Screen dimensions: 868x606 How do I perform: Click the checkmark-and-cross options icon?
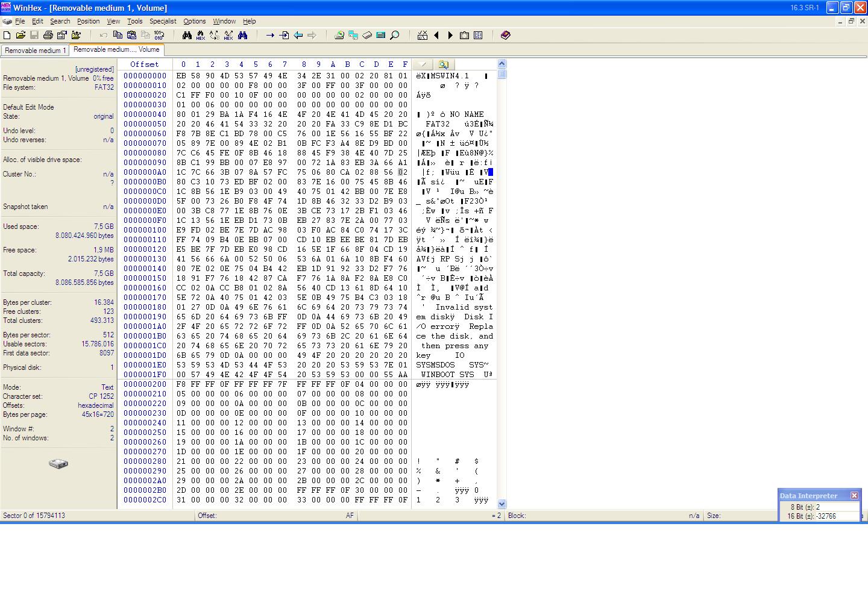[423, 36]
